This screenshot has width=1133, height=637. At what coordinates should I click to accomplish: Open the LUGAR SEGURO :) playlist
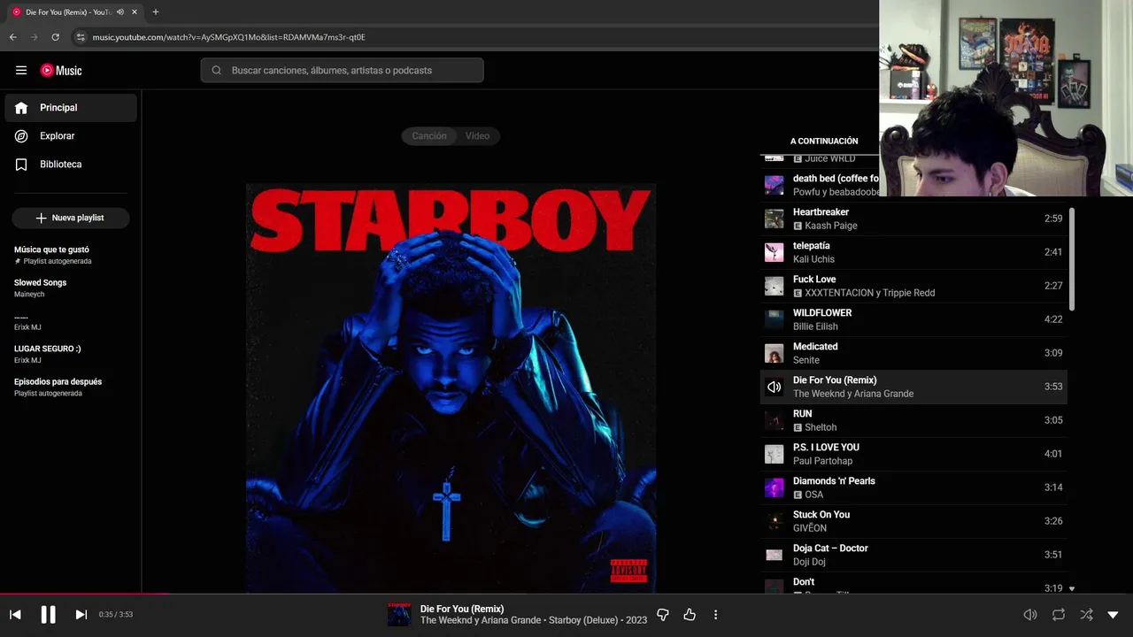(71, 354)
